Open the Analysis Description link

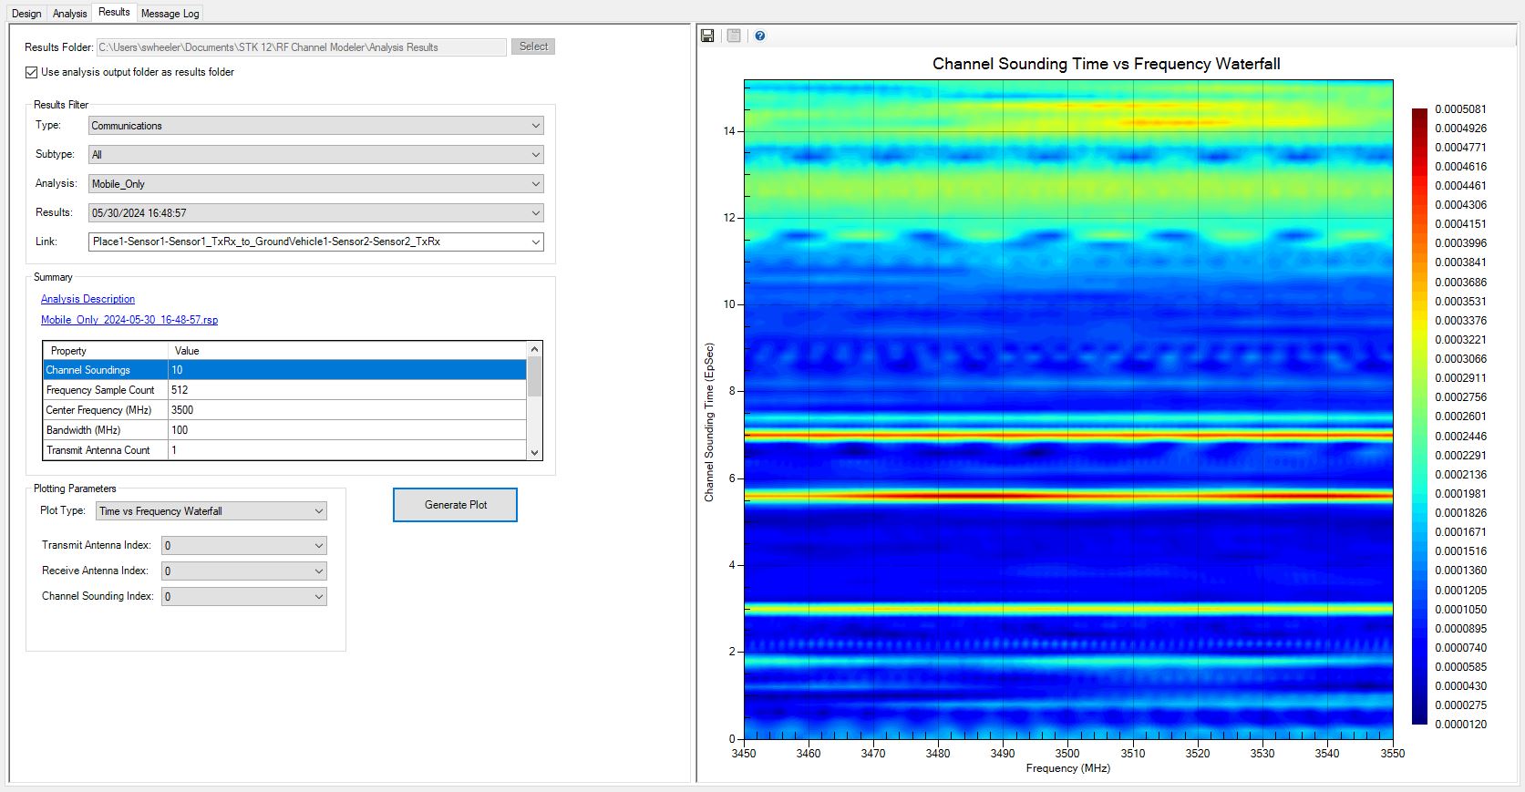[x=88, y=299]
